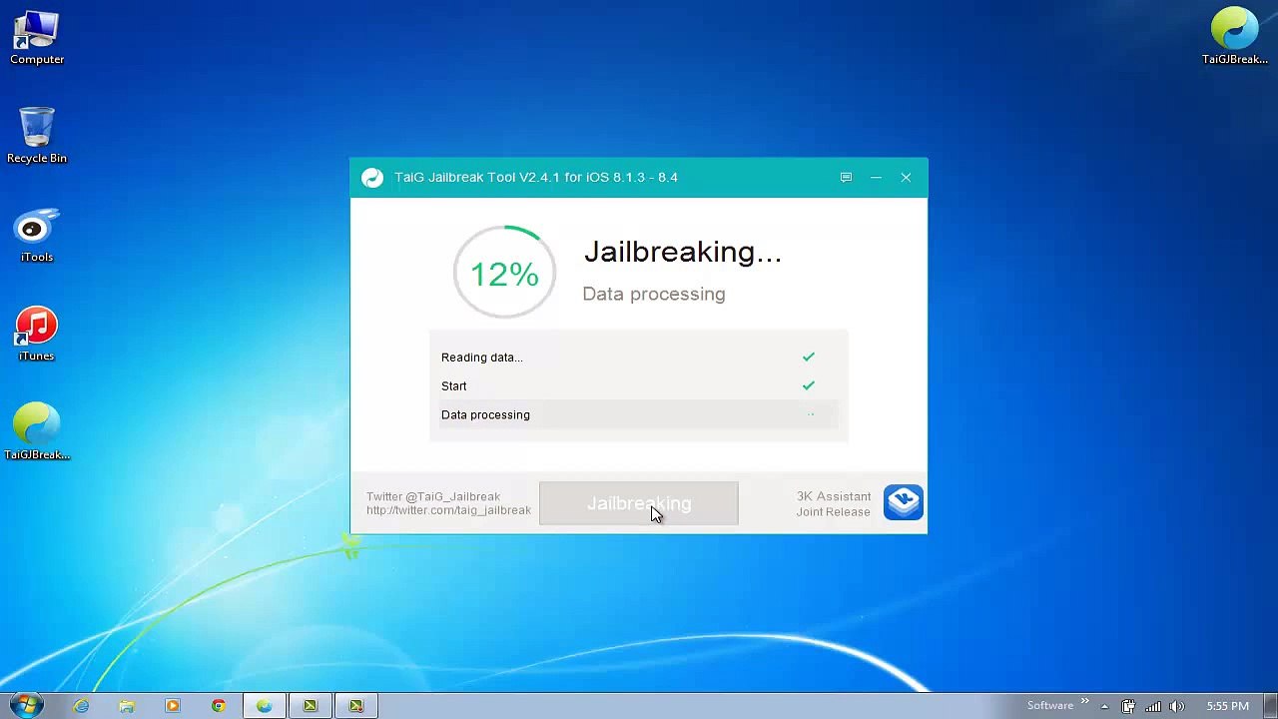Click the 5:55 PM taskbar clock
This screenshot has width=1278, height=719.
tap(1227, 706)
